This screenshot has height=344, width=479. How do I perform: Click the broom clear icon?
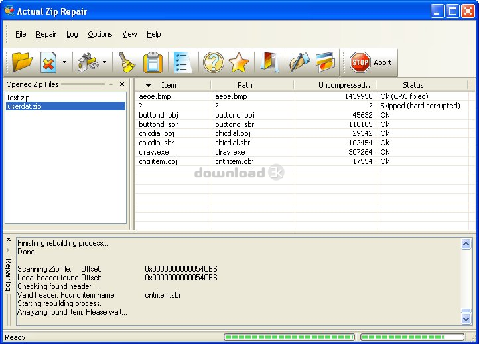click(x=127, y=62)
